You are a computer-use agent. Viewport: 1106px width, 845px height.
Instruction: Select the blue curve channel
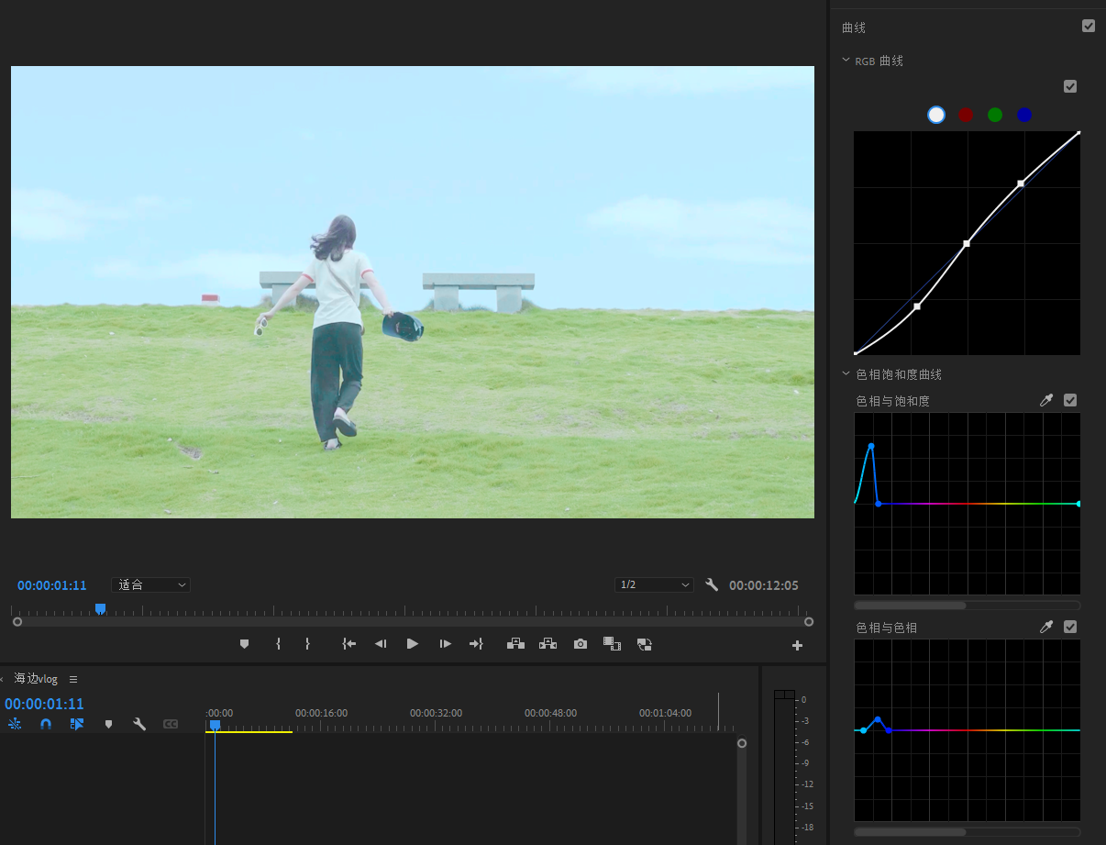[x=1024, y=115]
